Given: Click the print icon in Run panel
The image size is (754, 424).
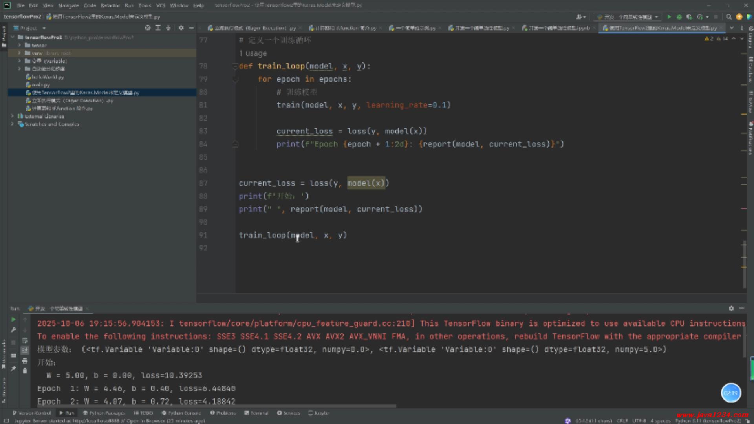Looking at the screenshot, I should point(25,360).
